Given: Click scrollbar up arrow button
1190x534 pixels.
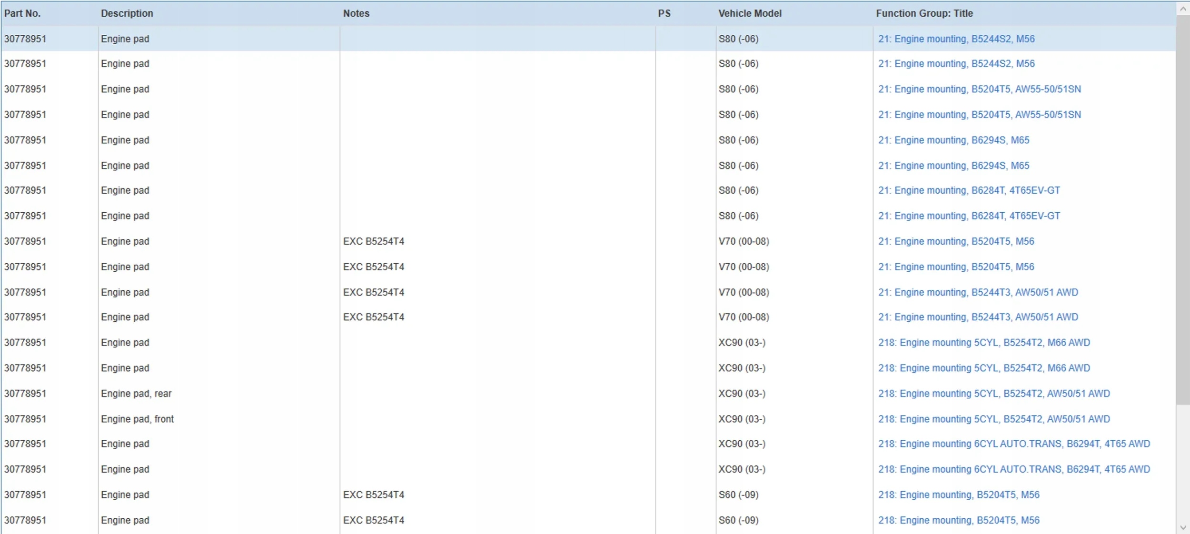Looking at the screenshot, I should [x=1182, y=9].
